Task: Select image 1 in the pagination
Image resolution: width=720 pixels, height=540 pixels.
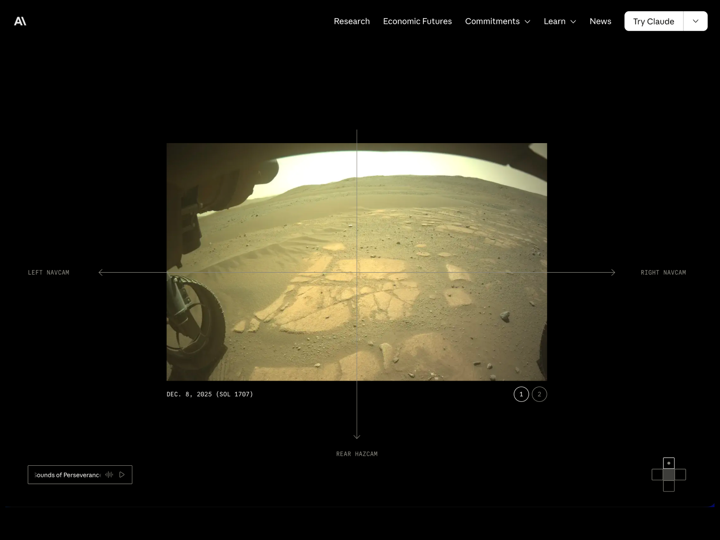Action: 521,394
